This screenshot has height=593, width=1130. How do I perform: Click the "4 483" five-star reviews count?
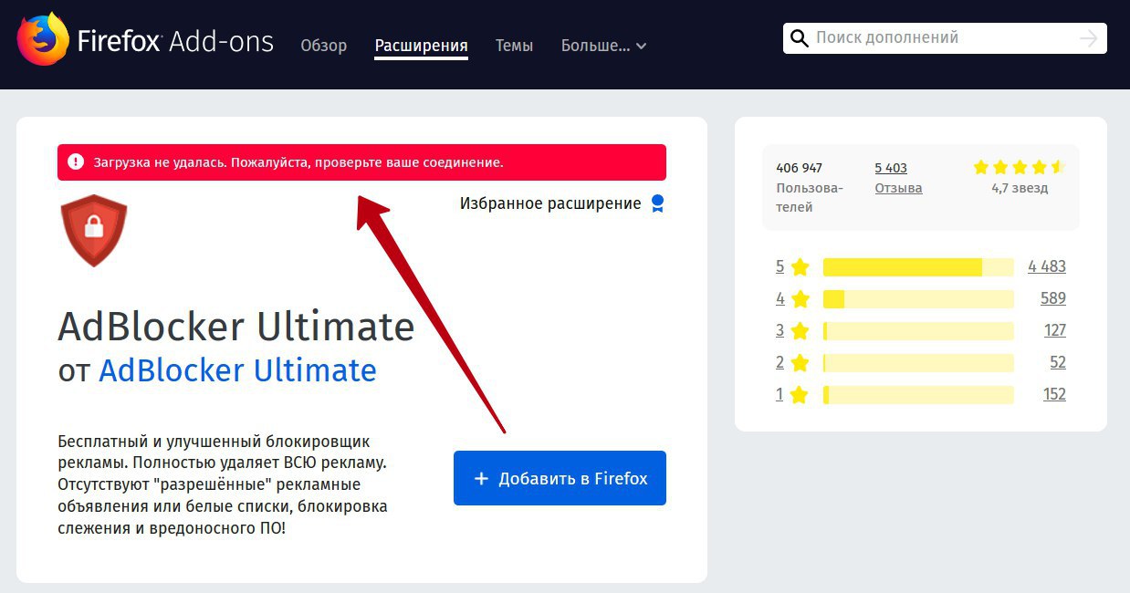(1047, 267)
